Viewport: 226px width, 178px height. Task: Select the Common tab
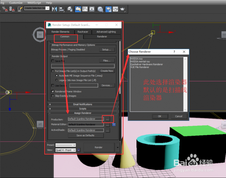click(65, 37)
